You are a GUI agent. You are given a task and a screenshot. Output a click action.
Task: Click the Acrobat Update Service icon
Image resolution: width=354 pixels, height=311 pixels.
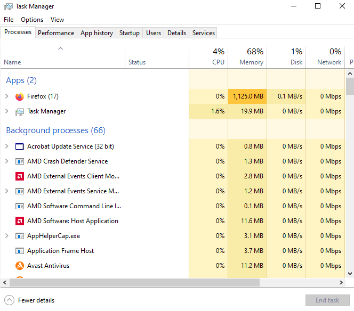click(20, 146)
